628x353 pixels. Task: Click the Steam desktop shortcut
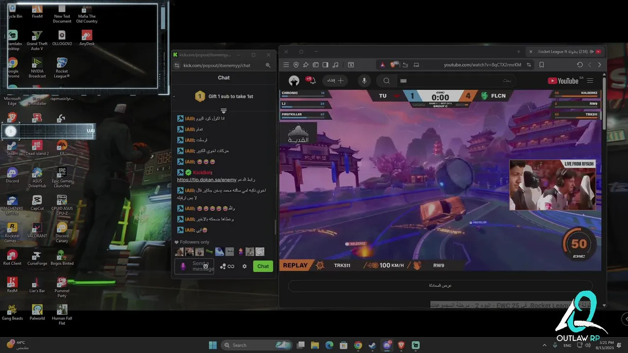coord(12,148)
